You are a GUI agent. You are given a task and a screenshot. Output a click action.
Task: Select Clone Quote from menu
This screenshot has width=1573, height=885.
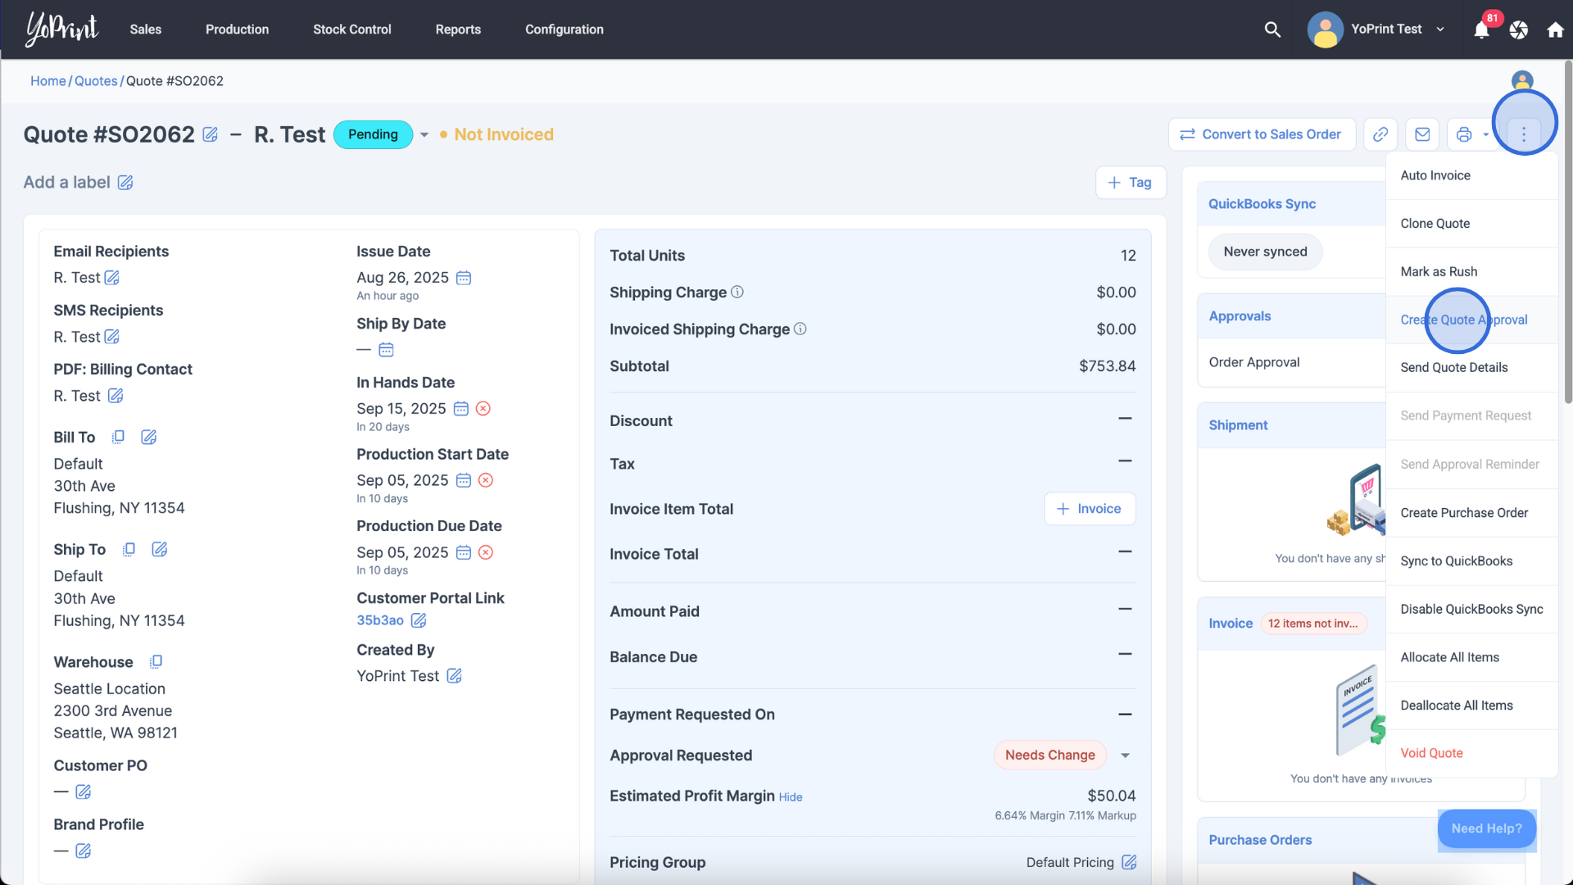pyautogui.click(x=1435, y=223)
